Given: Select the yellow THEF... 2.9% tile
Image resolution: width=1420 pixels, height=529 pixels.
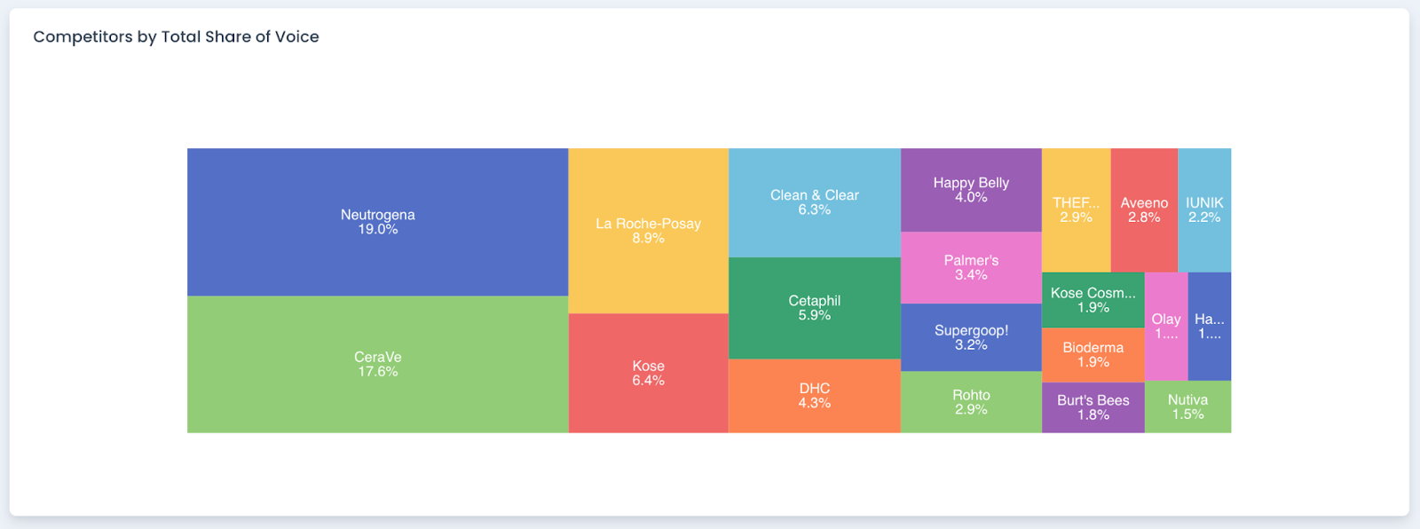Looking at the screenshot, I should tap(1076, 209).
